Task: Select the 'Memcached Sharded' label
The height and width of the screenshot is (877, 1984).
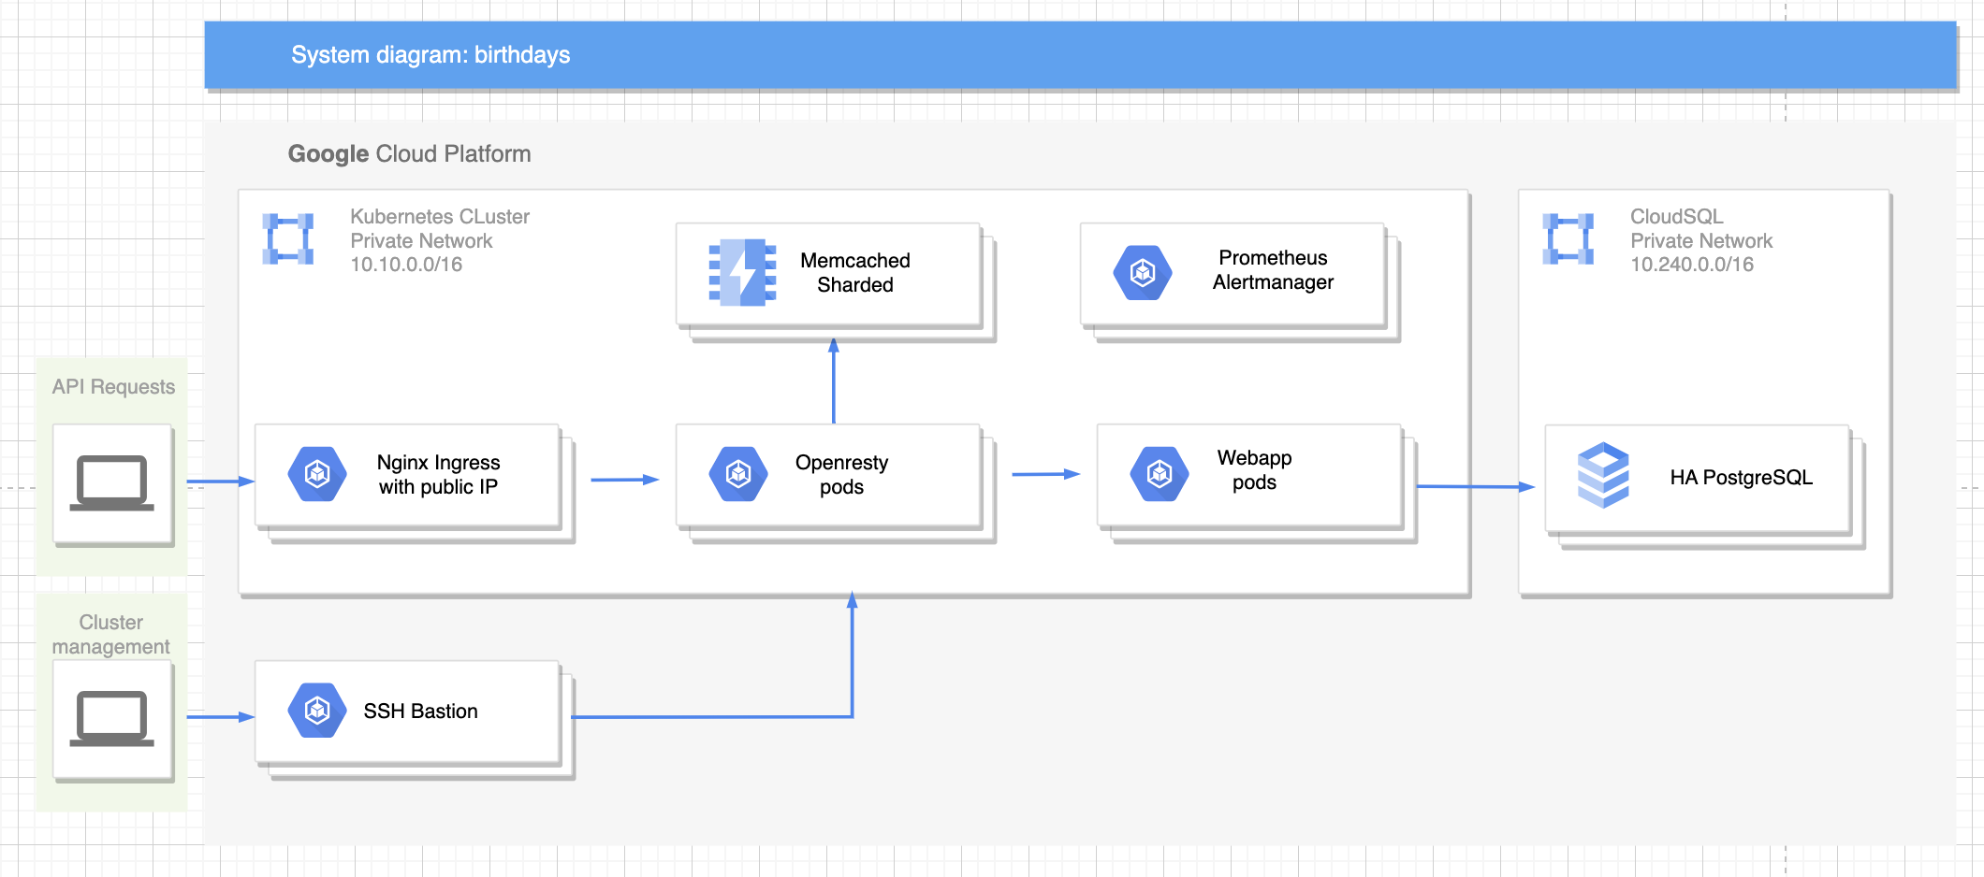Action: tap(855, 273)
